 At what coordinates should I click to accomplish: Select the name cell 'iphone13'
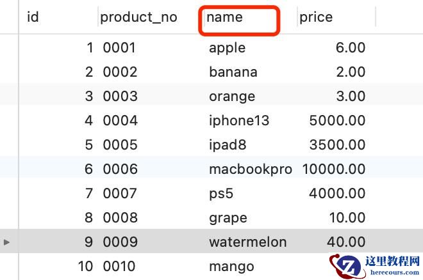click(239, 120)
